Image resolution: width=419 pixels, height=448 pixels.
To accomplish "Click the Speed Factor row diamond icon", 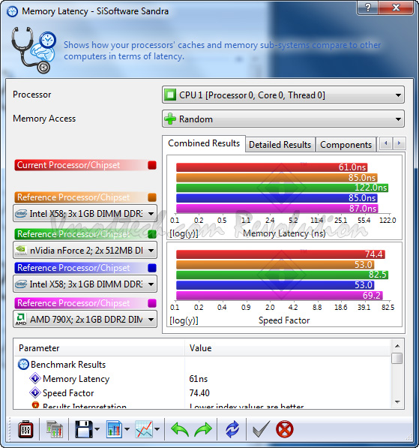I will [35, 392].
